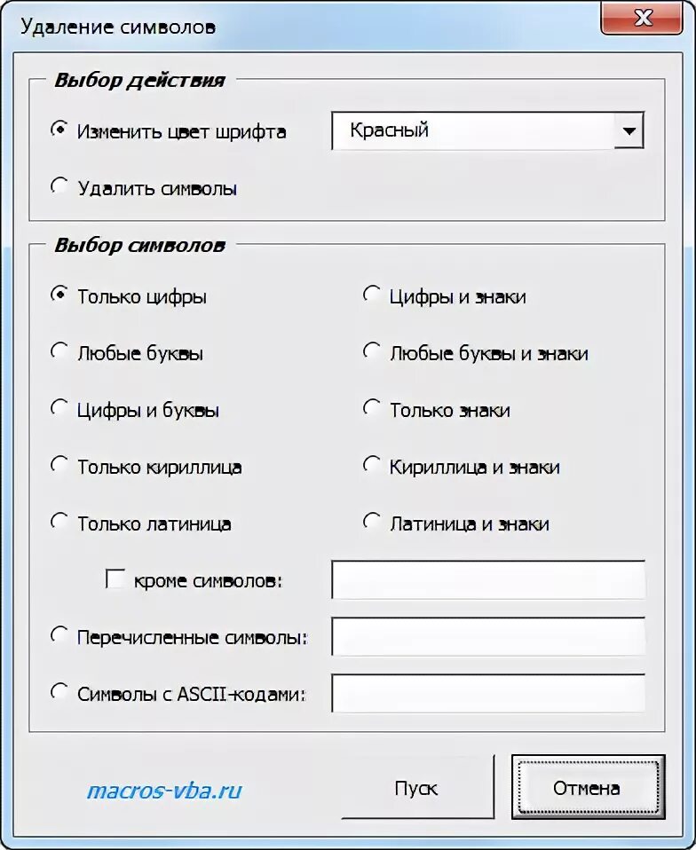This screenshot has height=850, width=696.
Task: Select the 'Только латиница' option
Action: pyautogui.click(x=59, y=522)
